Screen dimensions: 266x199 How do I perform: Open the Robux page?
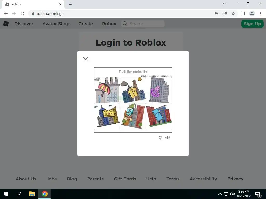(x=109, y=24)
